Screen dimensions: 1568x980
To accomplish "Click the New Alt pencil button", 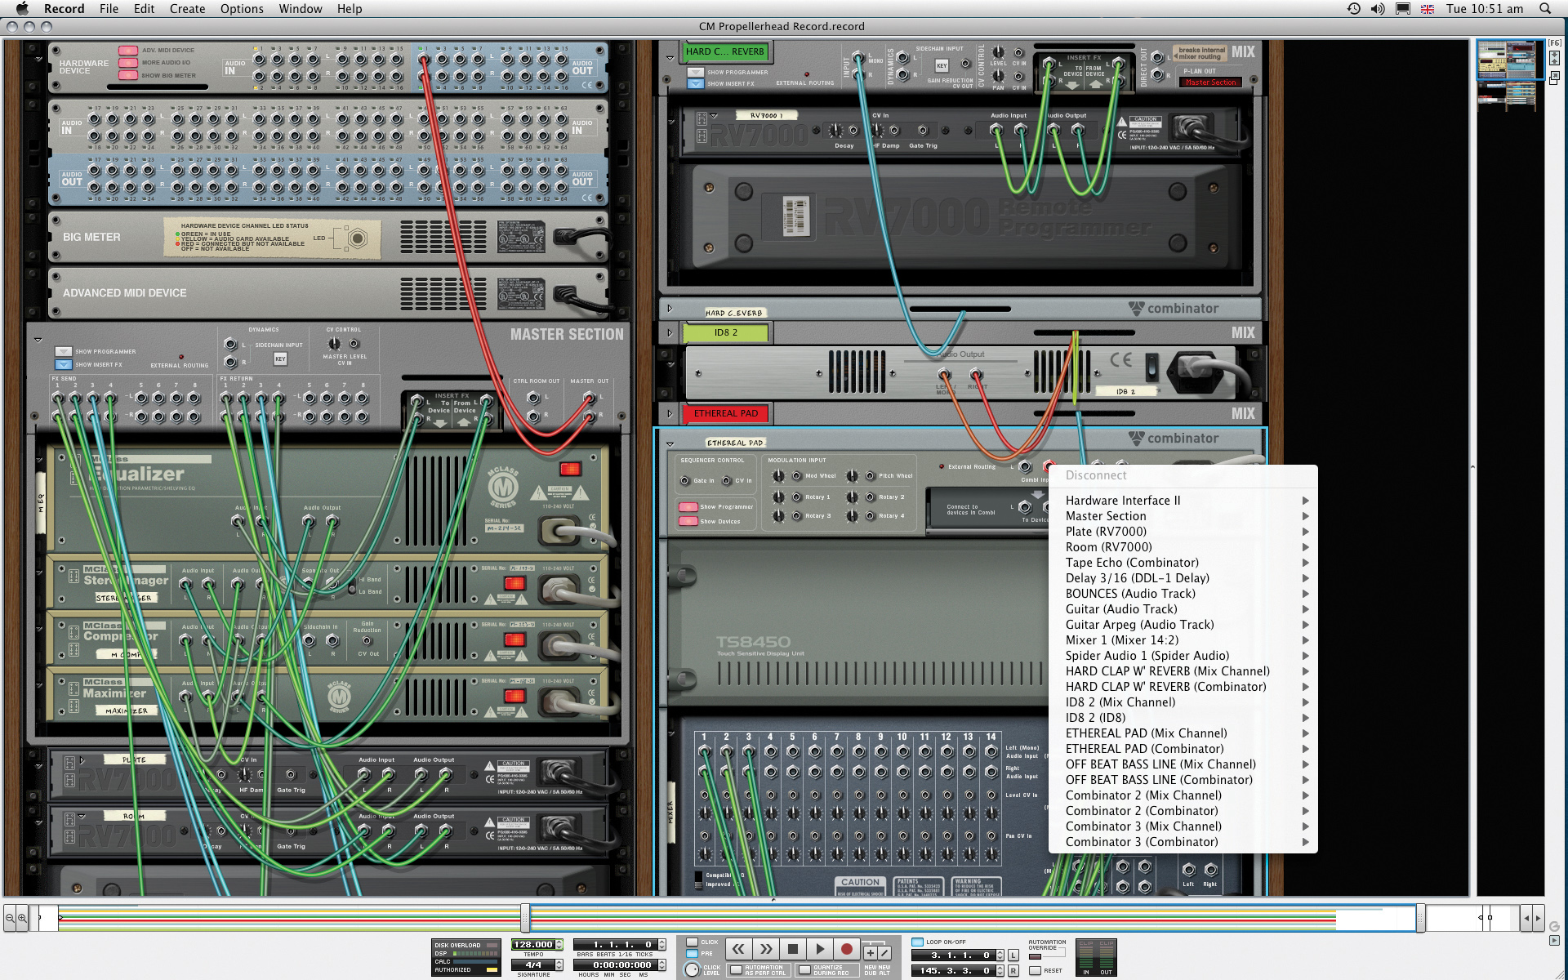I will (x=884, y=953).
